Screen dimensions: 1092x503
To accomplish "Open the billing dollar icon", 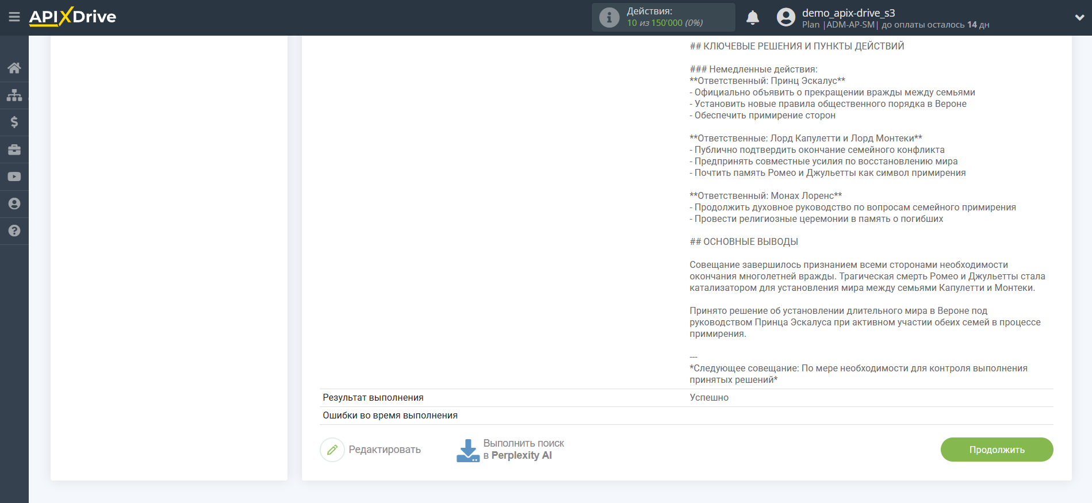I will [x=14, y=122].
